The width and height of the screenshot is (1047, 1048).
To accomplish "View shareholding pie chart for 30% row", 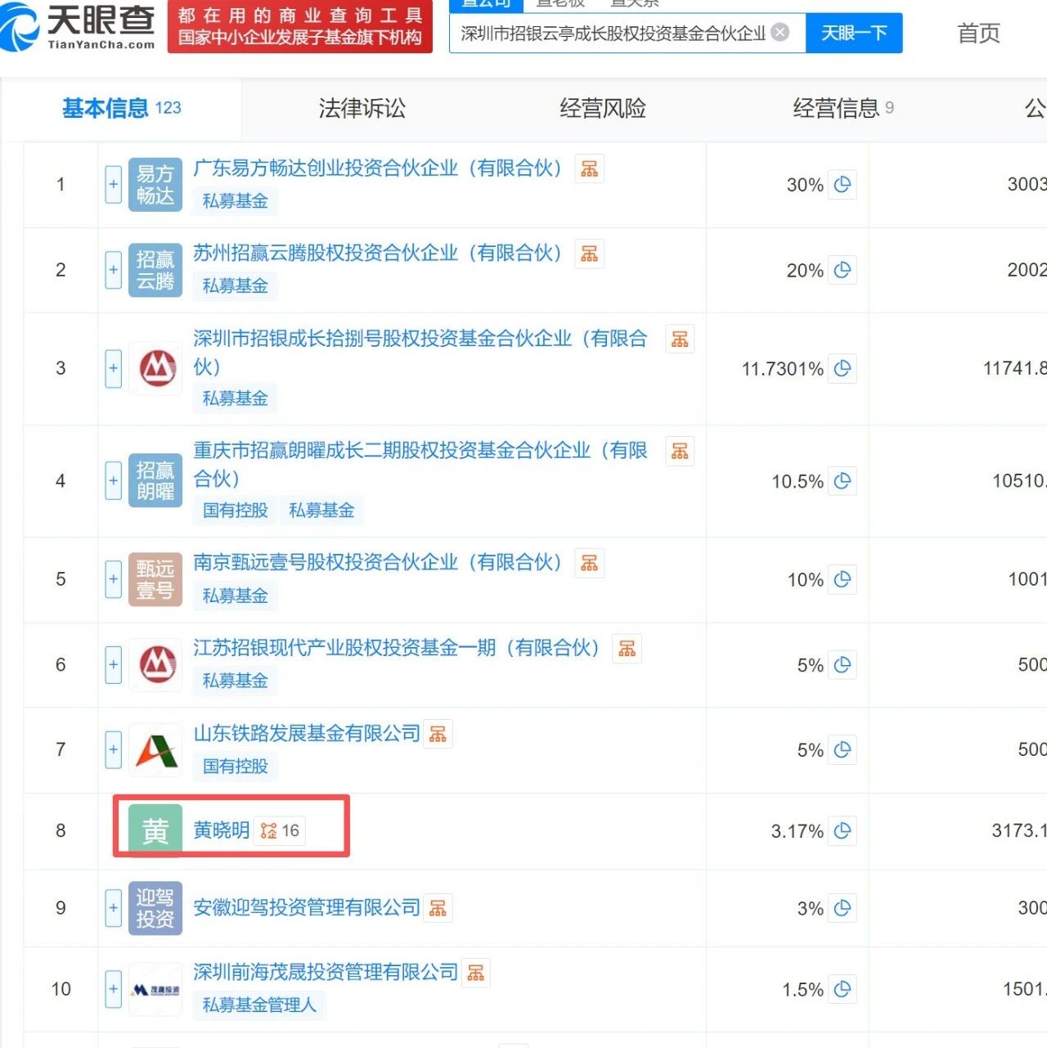I will pyautogui.click(x=843, y=185).
